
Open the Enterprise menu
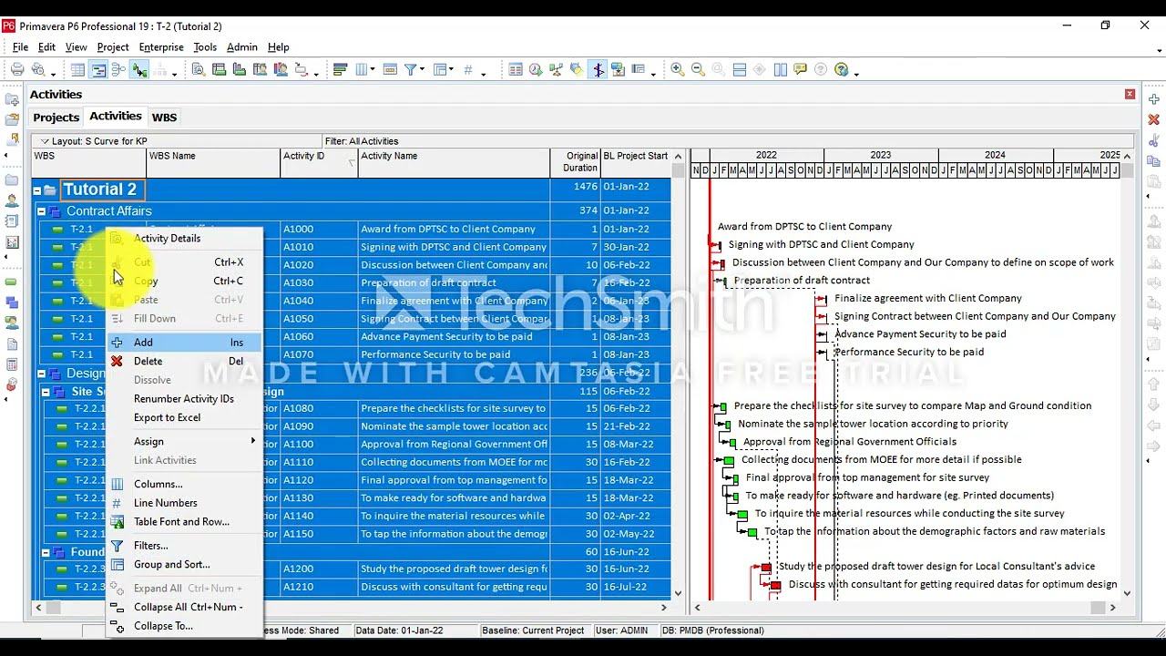[161, 47]
